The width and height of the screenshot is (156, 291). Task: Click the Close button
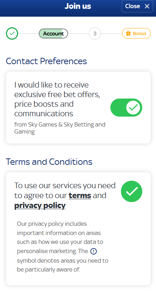tap(137, 6)
